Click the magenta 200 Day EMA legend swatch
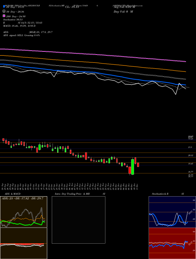 pos(4,16)
